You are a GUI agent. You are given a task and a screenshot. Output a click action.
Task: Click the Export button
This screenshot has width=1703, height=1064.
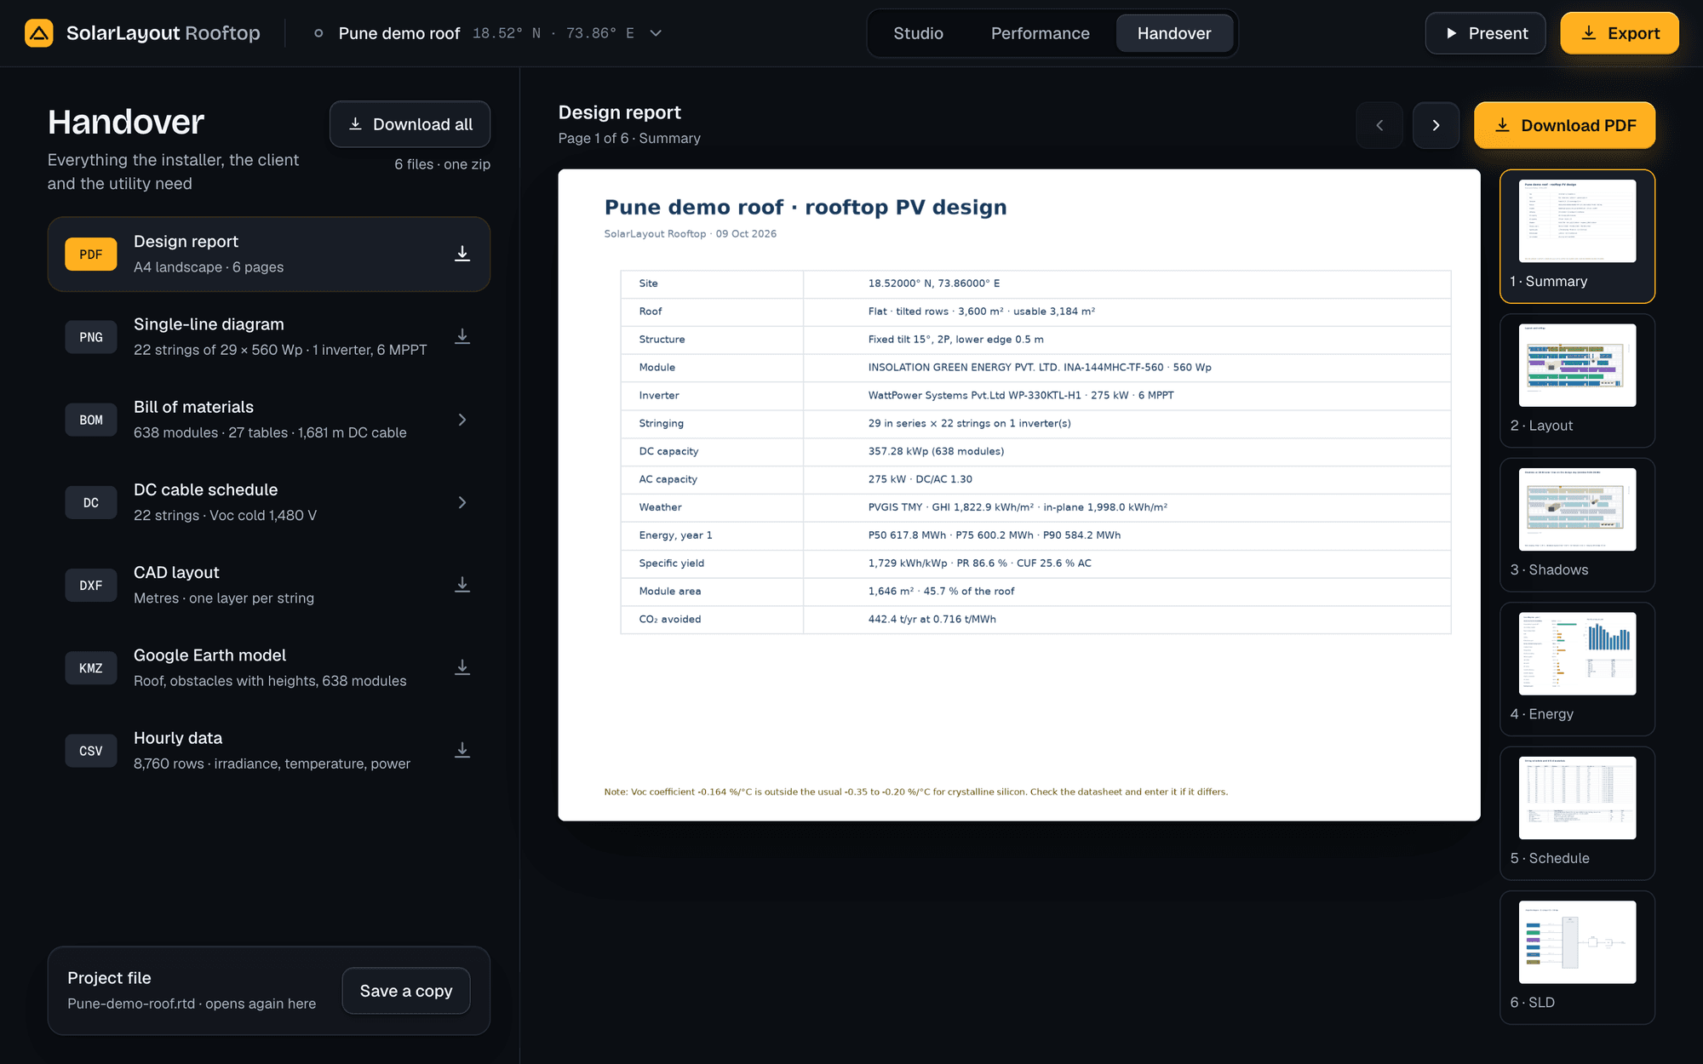1620,33
